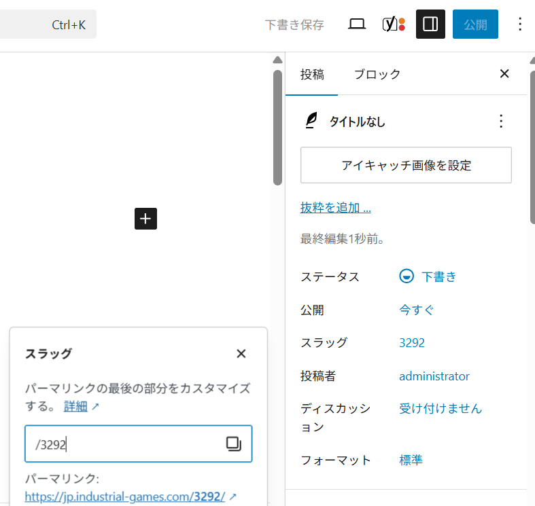
Task: Open the jp.industrial-games.com permalink
Action: point(125,496)
